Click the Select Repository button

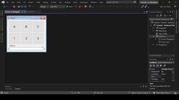[x=162, y=93]
